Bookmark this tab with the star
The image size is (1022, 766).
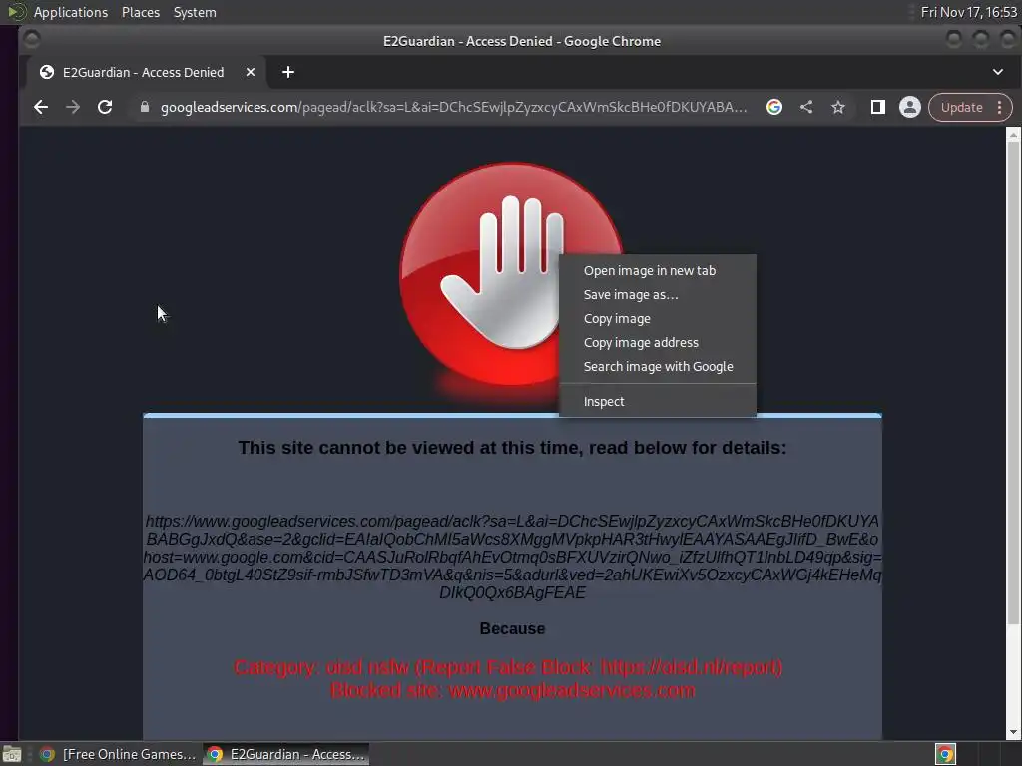tap(838, 107)
